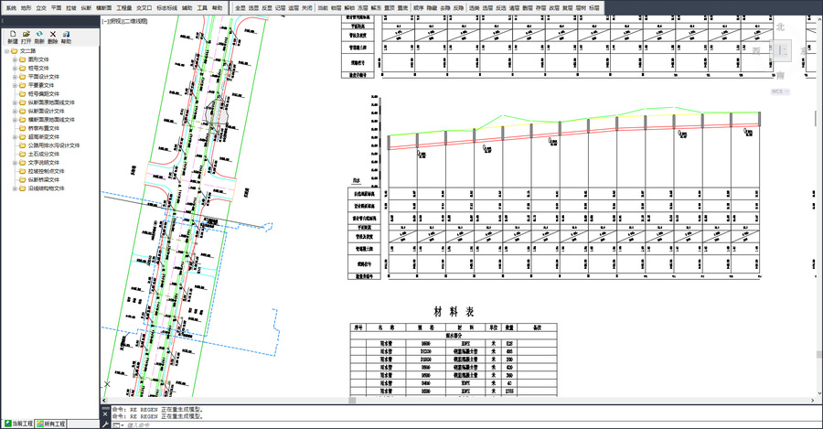Open the 工具 menu

(202, 8)
